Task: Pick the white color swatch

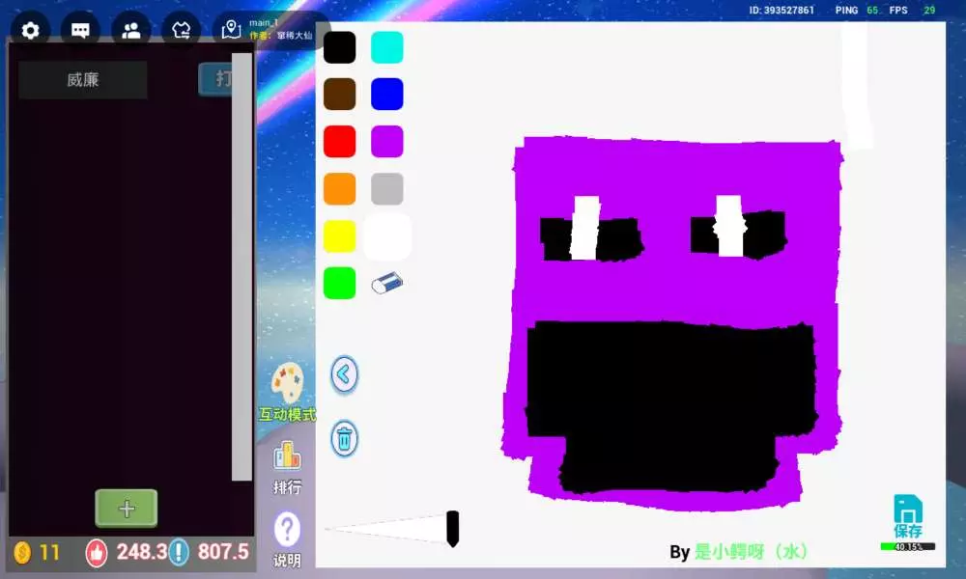Action: tap(387, 236)
